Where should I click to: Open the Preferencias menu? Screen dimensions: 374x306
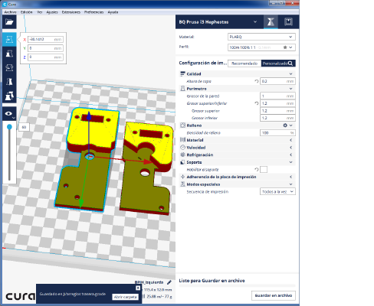coord(93,12)
